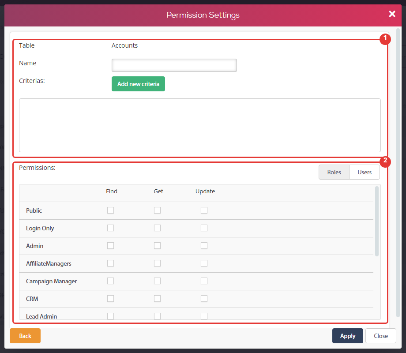Tick Update for Campaign Manager
The image size is (406, 353).
(x=204, y=281)
